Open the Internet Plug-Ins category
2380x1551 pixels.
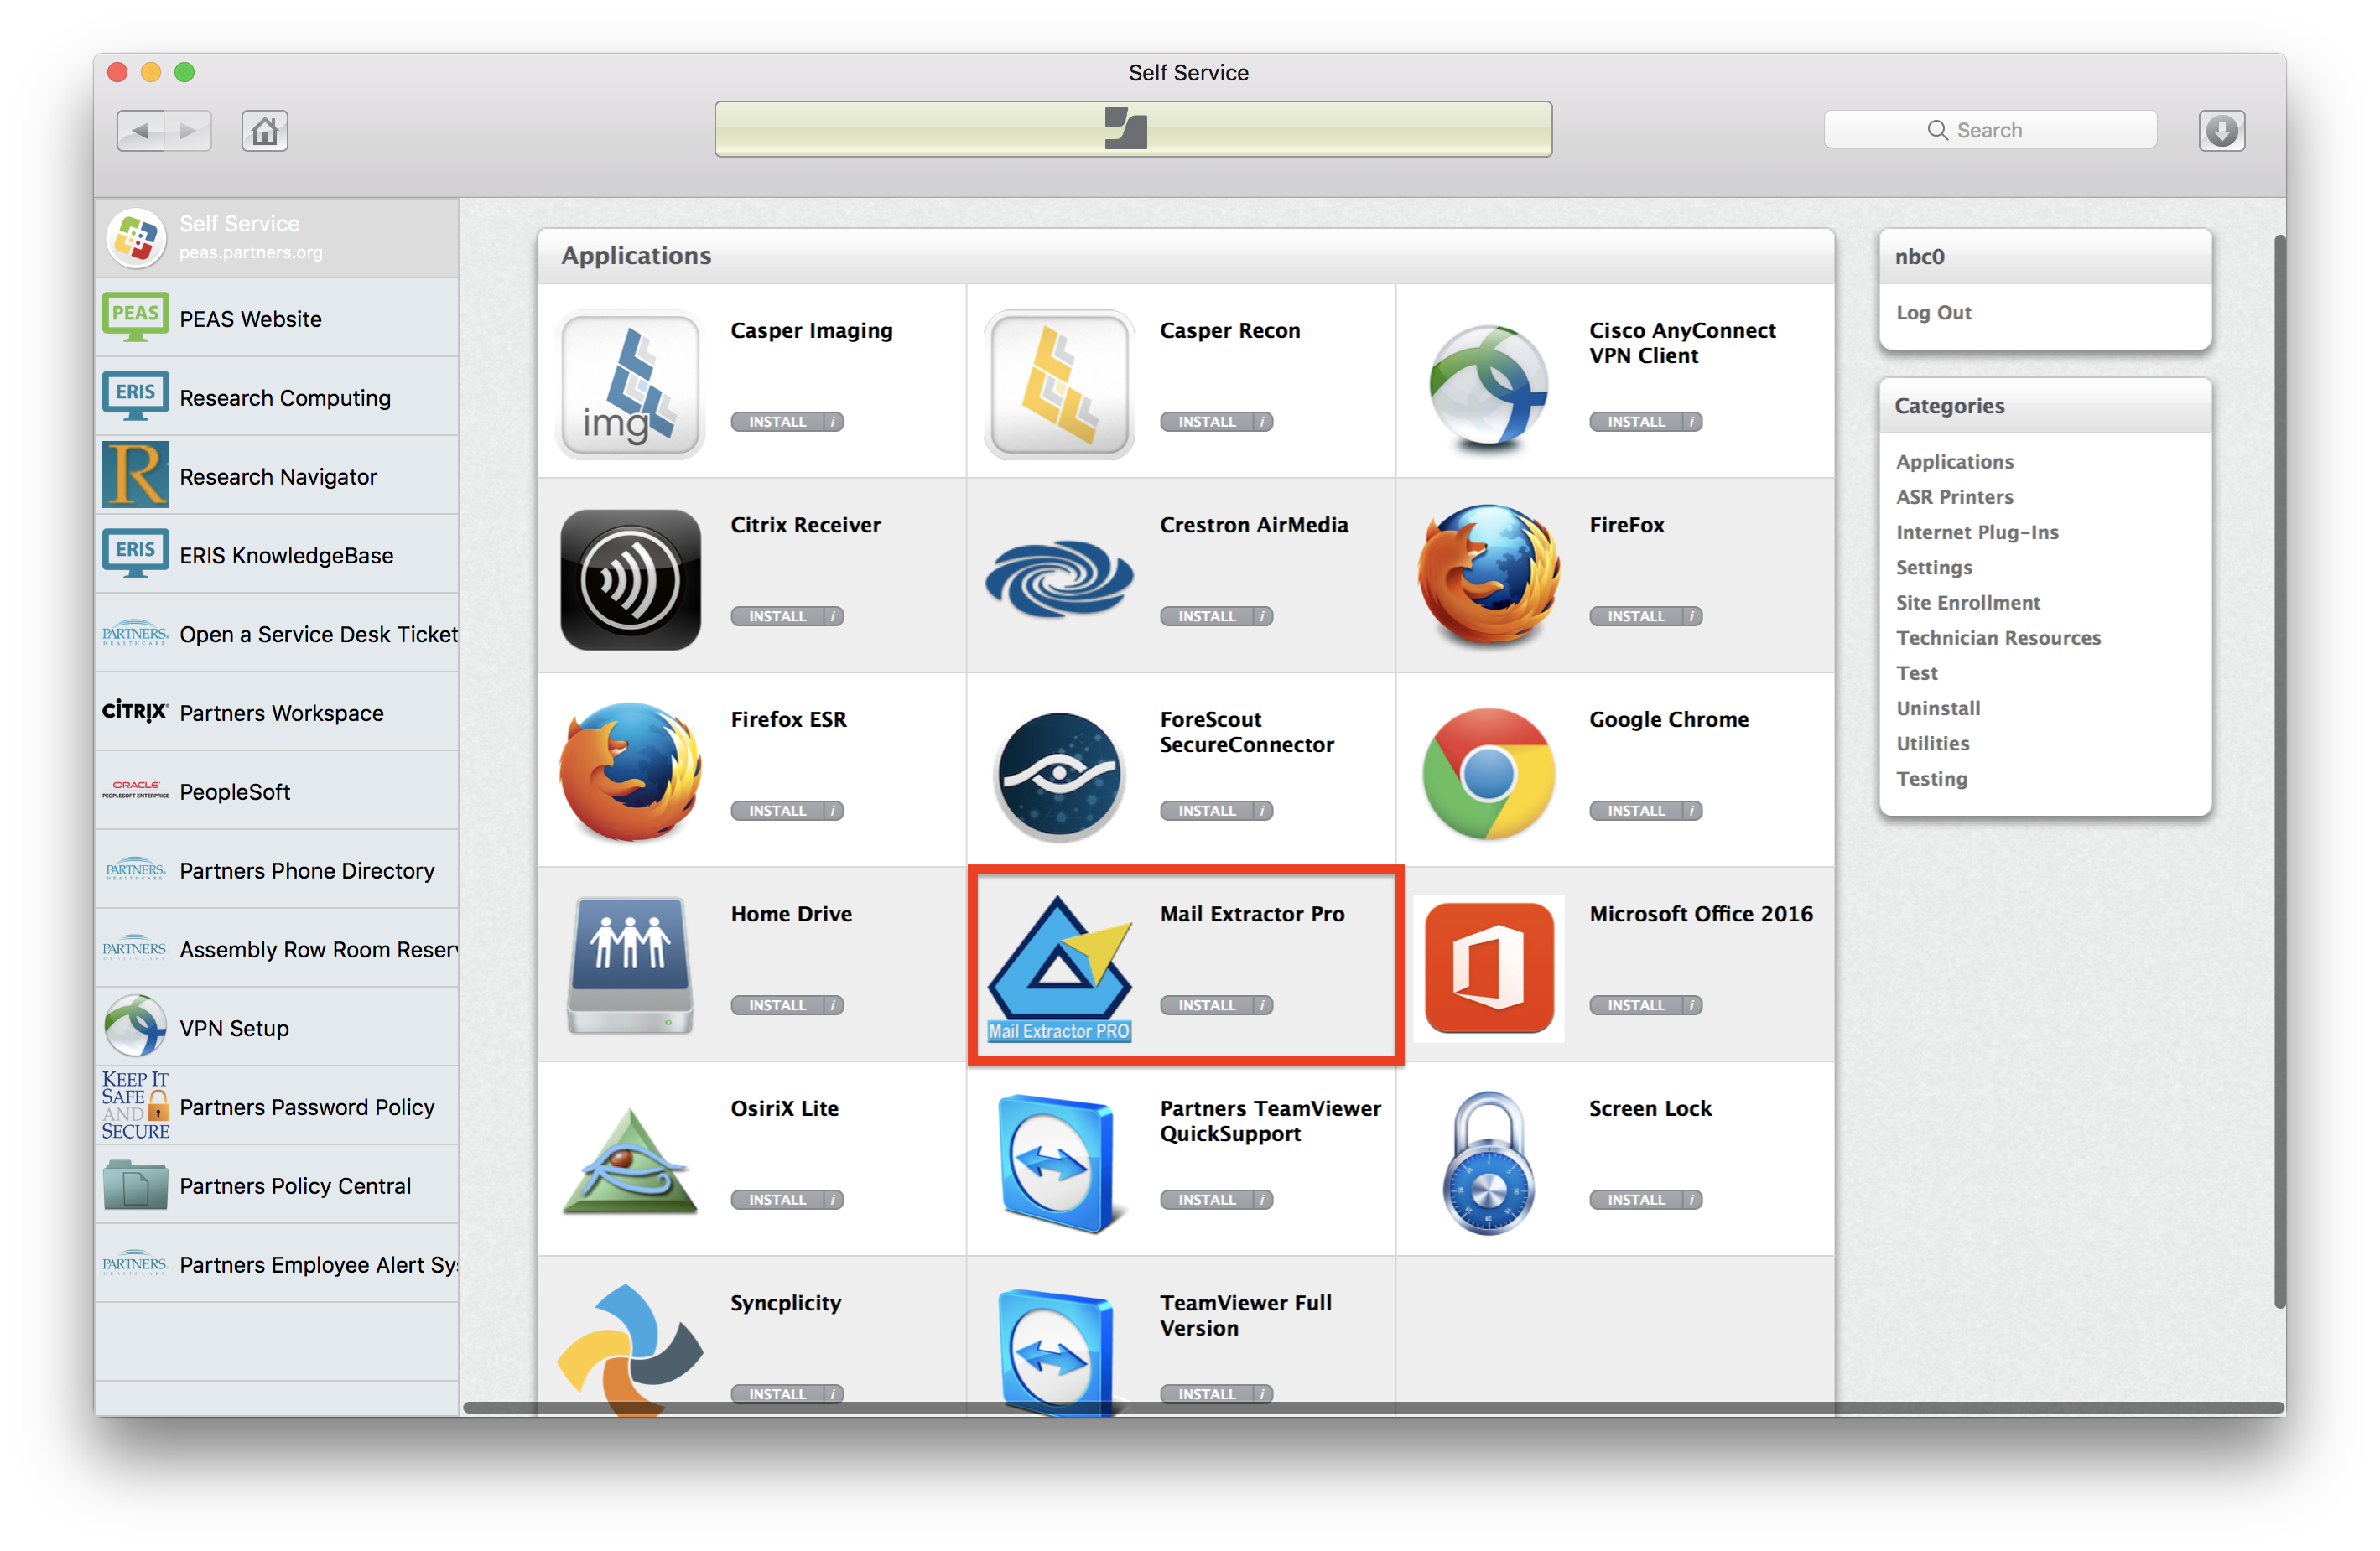(x=1977, y=532)
